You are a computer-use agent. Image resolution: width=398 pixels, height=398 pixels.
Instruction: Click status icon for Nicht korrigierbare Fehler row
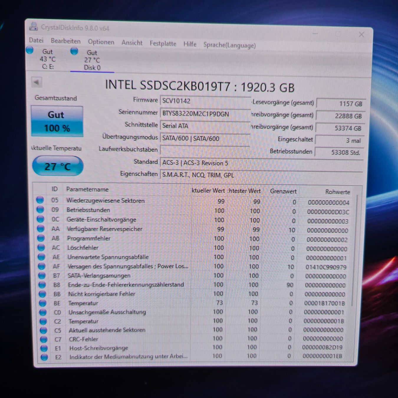tap(42, 294)
